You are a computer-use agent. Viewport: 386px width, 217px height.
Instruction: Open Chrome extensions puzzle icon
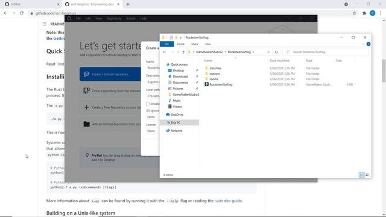(x=364, y=13)
